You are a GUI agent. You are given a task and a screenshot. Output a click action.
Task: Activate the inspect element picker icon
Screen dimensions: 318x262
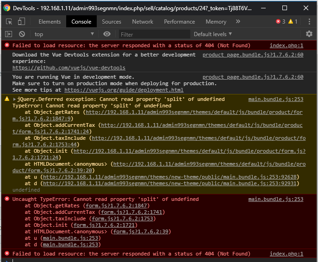(x=9, y=21)
